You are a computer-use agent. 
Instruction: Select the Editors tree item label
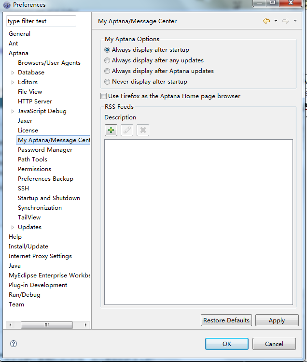click(x=28, y=82)
